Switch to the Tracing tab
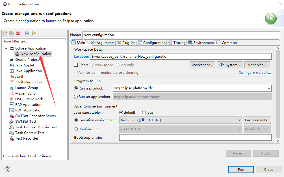The width and height of the screenshot is (284, 177). [177, 42]
